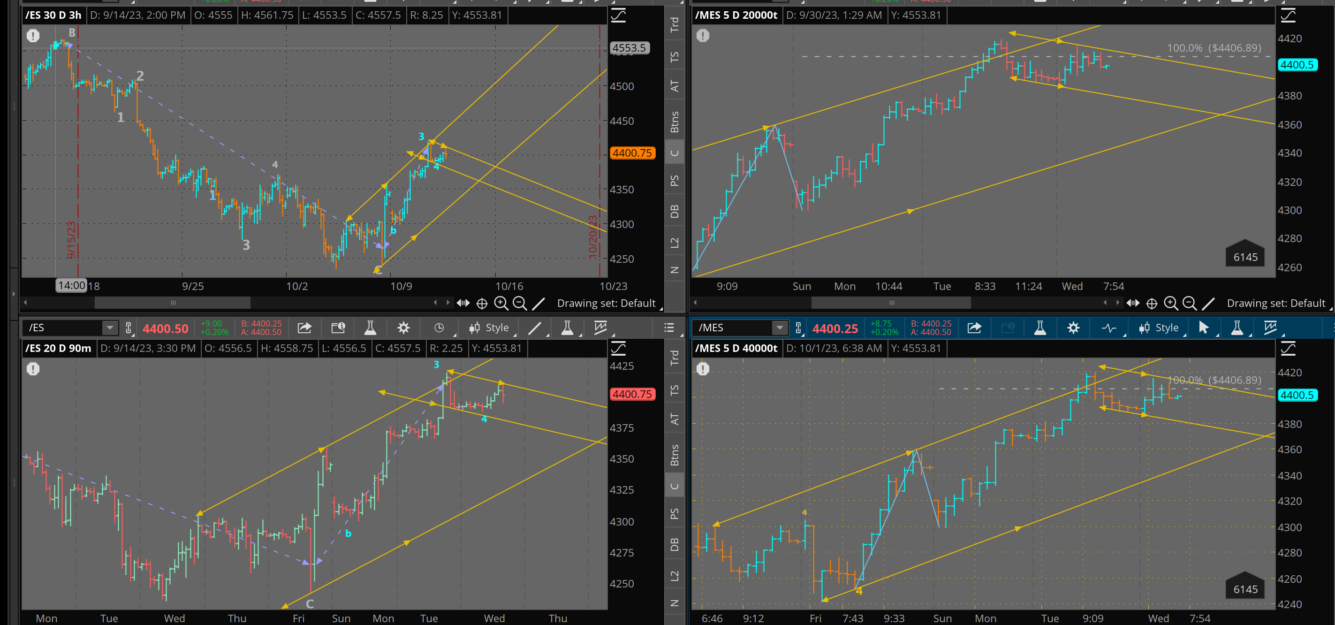The image size is (1335, 625).
Task: Zoom out on /MES 20000t chart
Action: point(1190,303)
